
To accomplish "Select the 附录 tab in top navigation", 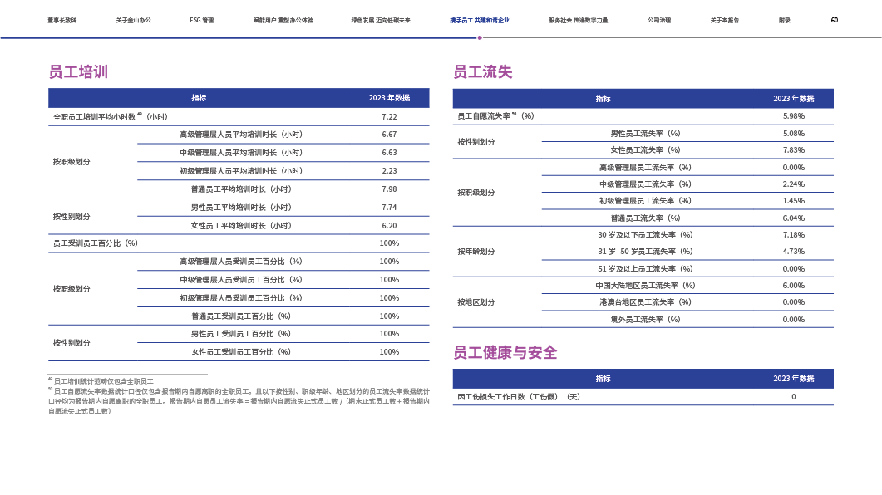I will pos(784,20).
